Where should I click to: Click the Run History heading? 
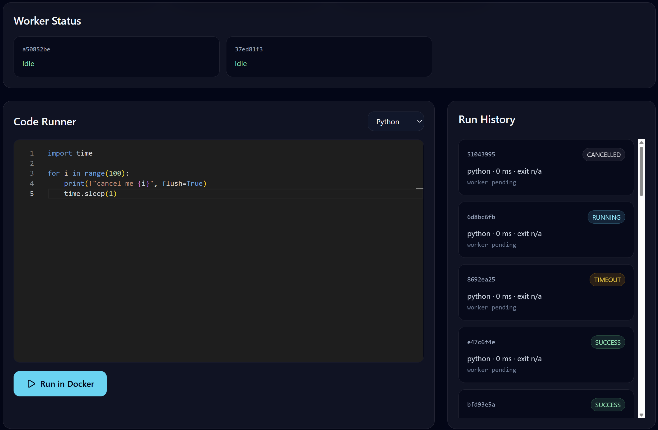tap(487, 119)
